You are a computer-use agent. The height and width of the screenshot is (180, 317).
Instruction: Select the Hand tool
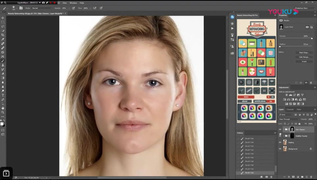[3, 108]
